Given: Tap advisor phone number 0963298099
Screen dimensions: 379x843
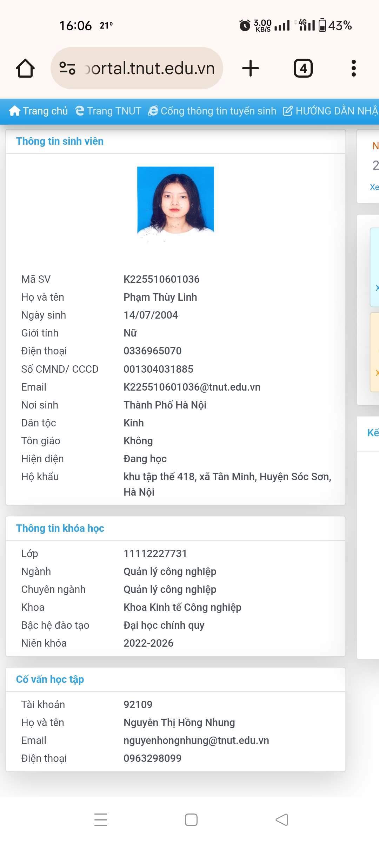Looking at the screenshot, I should [152, 758].
